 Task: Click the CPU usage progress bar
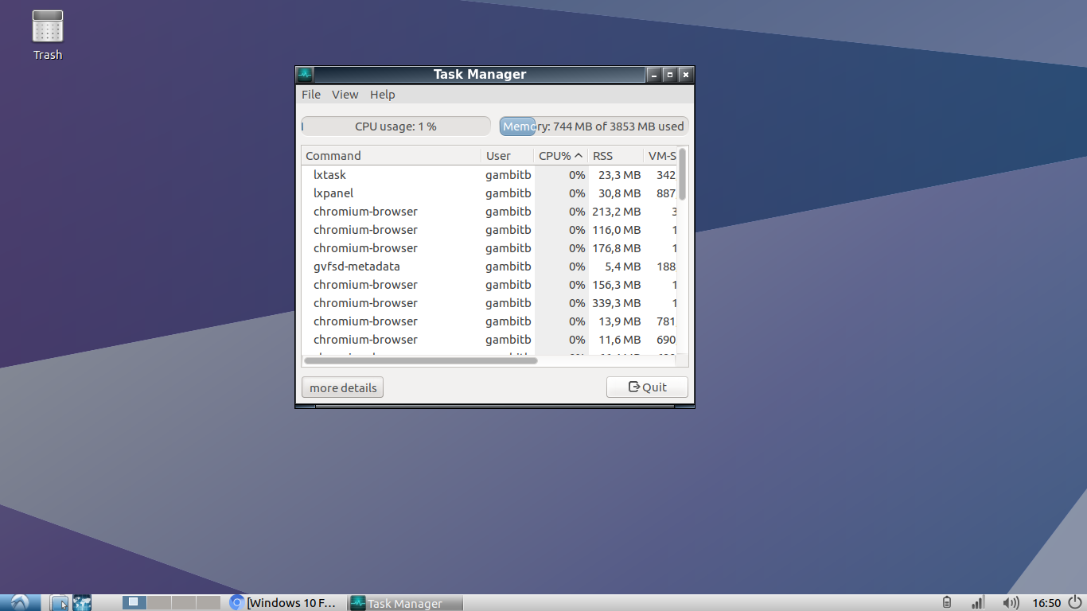(x=395, y=126)
